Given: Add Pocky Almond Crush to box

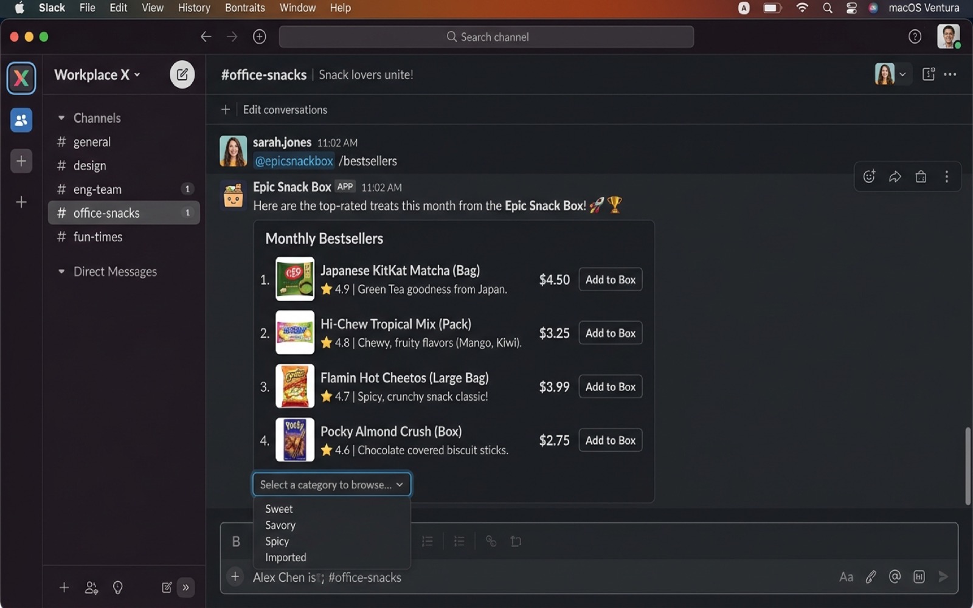Looking at the screenshot, I should click(611, 440).
